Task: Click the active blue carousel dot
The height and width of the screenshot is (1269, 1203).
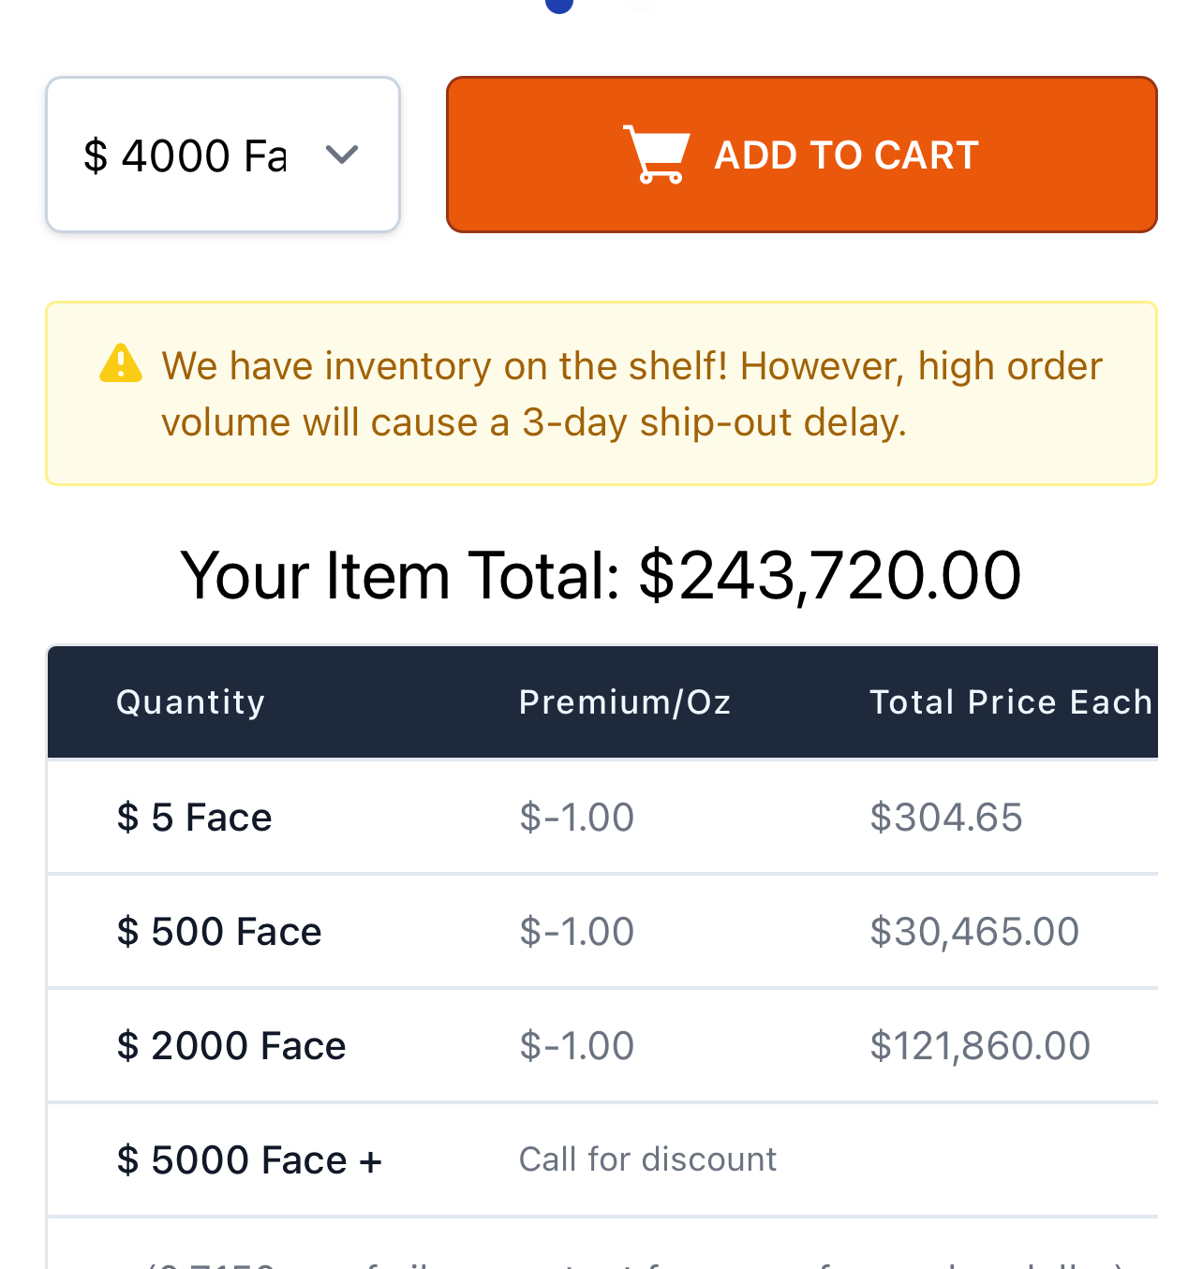Action: 559,5
